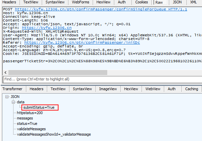This screenshot has height=141, width=202.
Task: Focus the Find search field
Action: (x=103, y=79)
